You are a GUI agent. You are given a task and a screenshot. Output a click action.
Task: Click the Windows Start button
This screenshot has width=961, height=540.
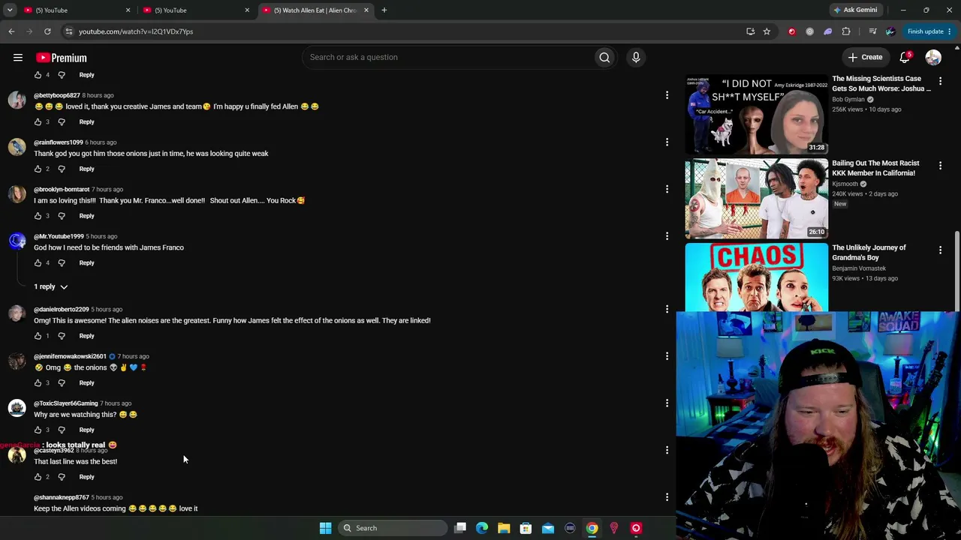(325, 528)
